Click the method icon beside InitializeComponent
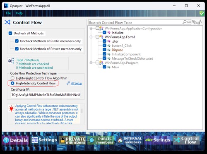The image size is (207, 154). 109,54
